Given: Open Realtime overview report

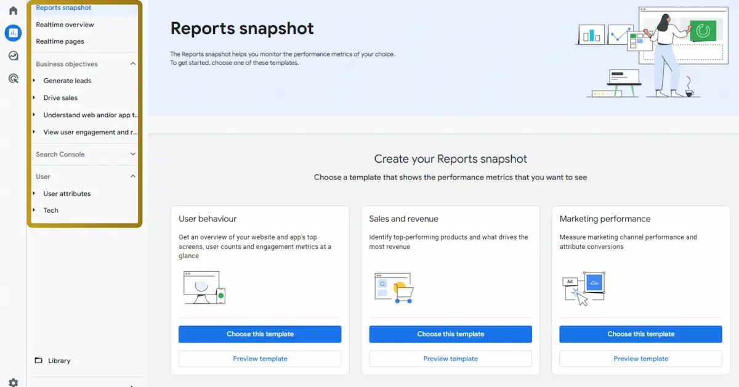Looking at the screenshot, I should point(65,25).
